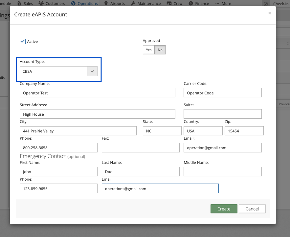
Task: Close the dialog with the X
Action: point(270,13)
